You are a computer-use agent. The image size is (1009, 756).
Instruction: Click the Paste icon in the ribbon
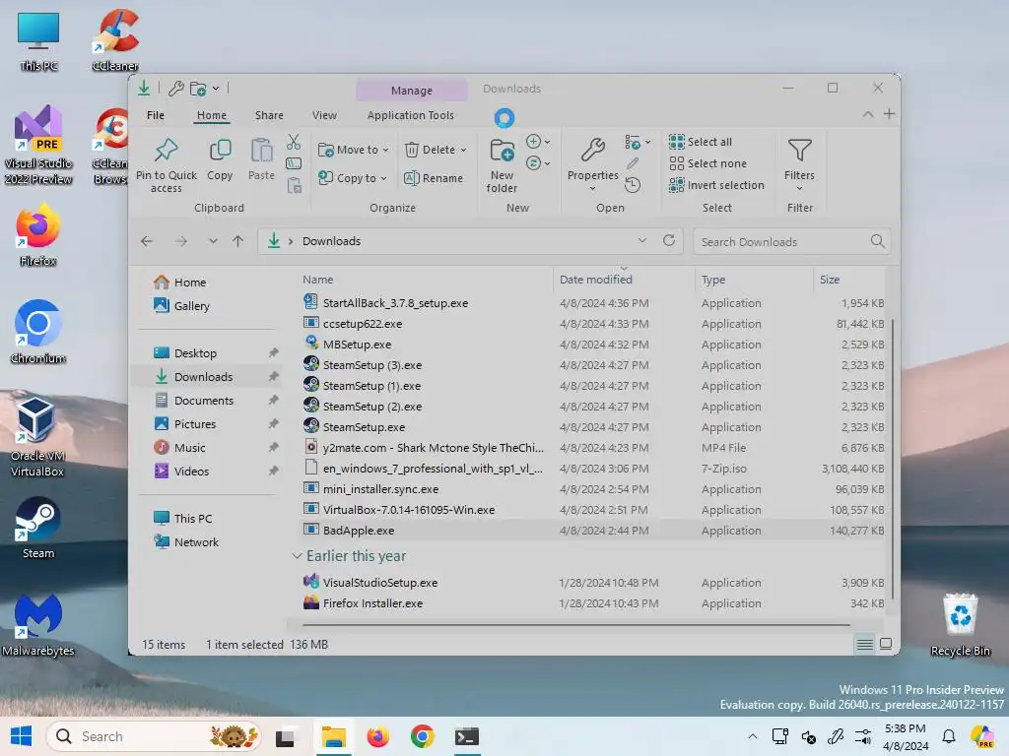(261, 151)
